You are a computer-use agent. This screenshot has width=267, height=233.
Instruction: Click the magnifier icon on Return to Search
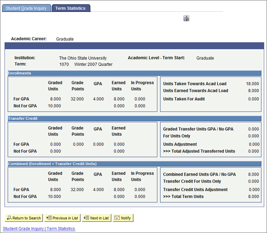(x=9, y=218)
